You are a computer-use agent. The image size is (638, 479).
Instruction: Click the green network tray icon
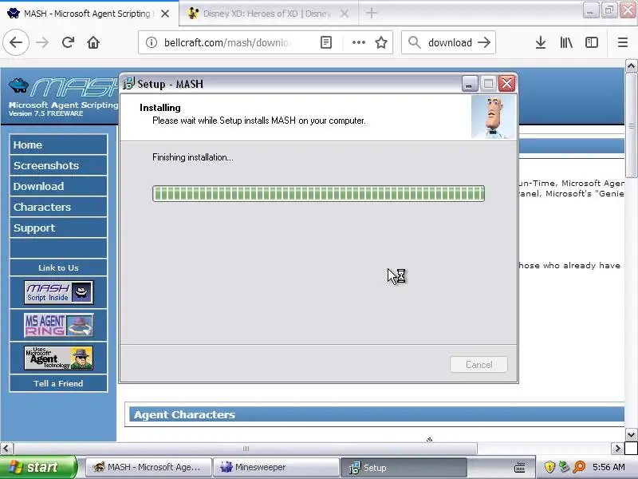tap(565, 467)
